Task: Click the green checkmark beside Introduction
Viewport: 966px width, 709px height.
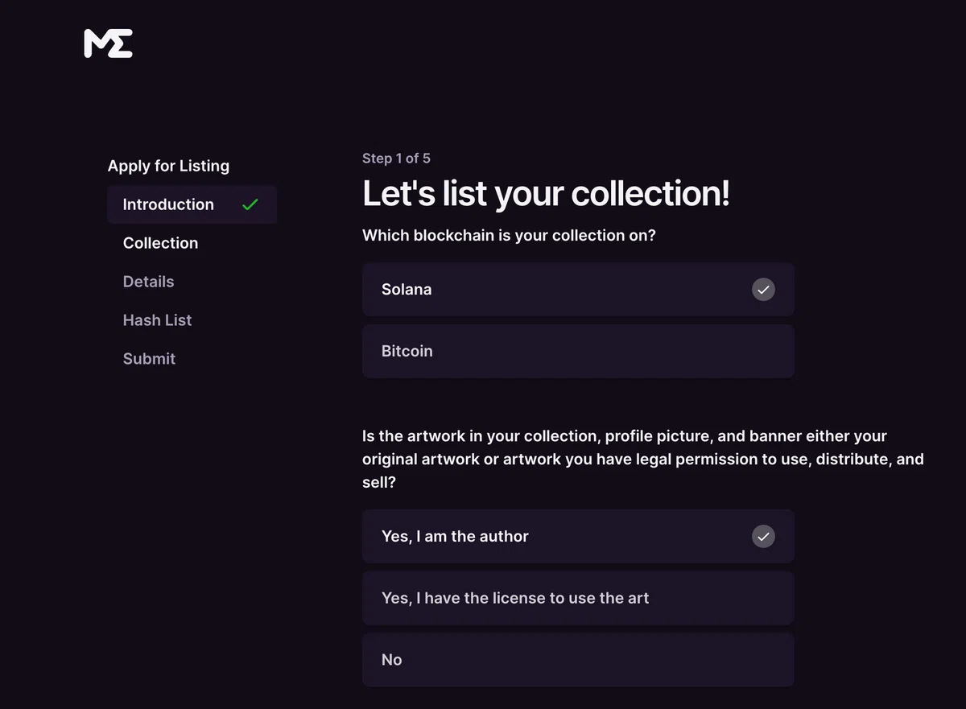Action: [x=250, y=204]
